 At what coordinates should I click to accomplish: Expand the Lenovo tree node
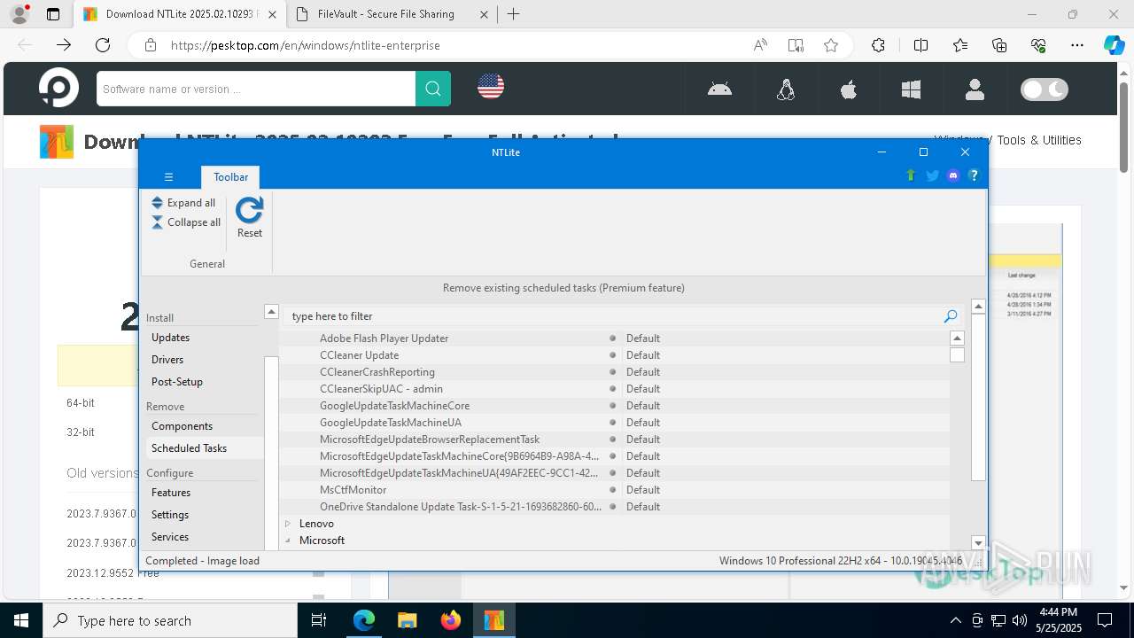tap(288, 524)
